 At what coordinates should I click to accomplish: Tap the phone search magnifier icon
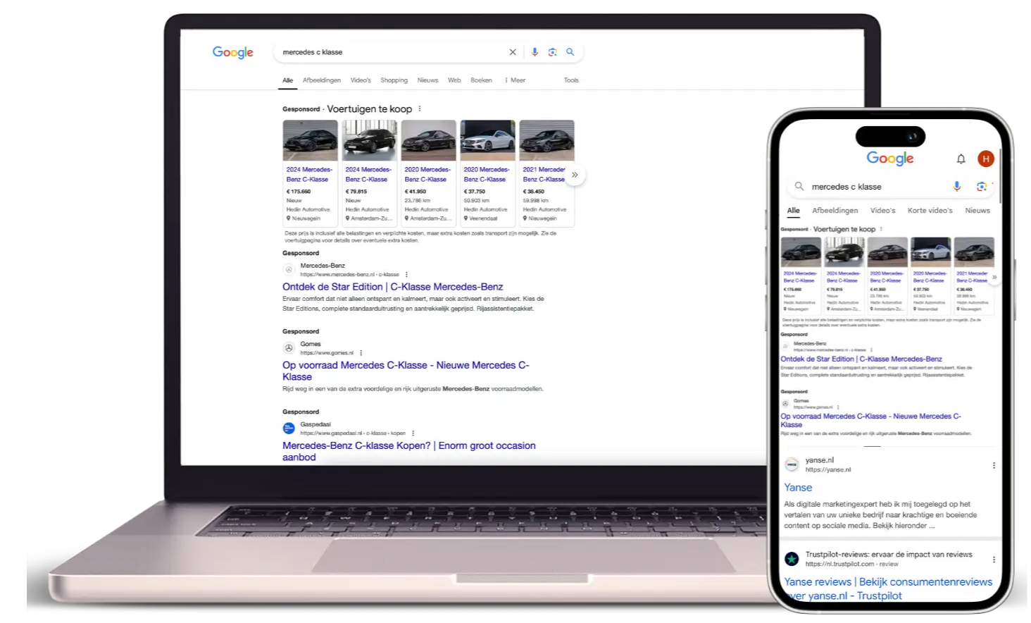click(x=799, y=187)
